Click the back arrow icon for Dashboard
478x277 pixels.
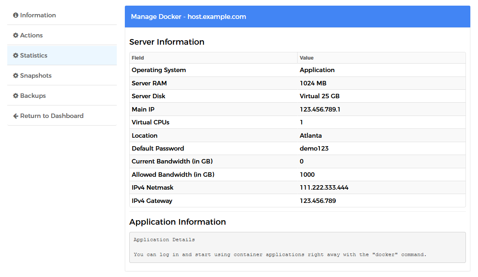pyautogui.click(x=16, y=116)
